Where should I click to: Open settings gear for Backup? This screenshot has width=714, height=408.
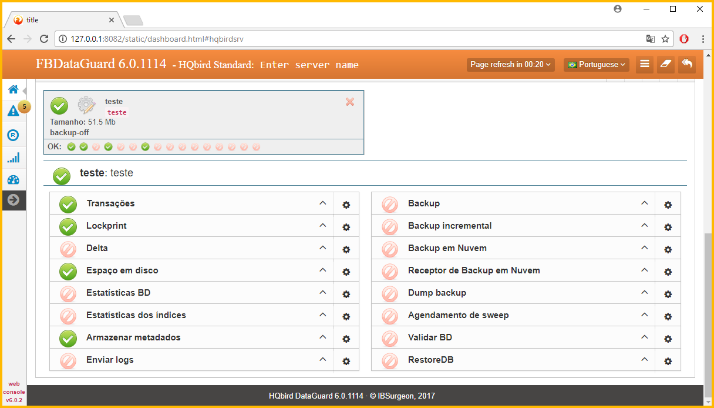668,205
